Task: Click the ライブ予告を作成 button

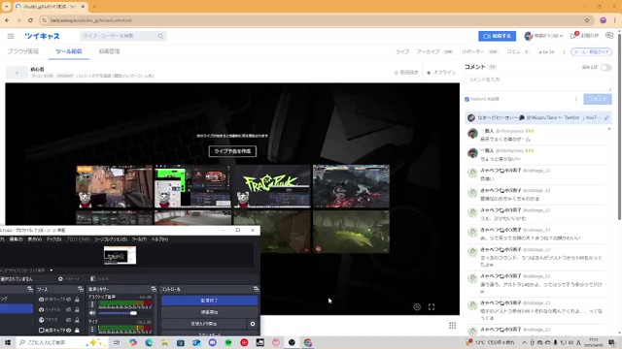Action: pos(232,151)
